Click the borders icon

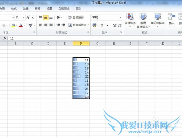coord(3,25)
